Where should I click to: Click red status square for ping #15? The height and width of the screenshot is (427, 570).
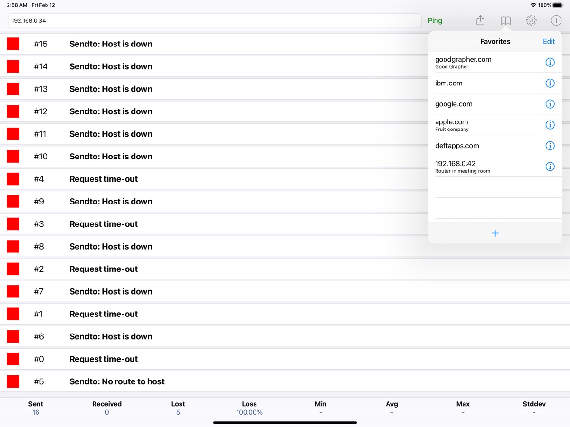point(13,44)
